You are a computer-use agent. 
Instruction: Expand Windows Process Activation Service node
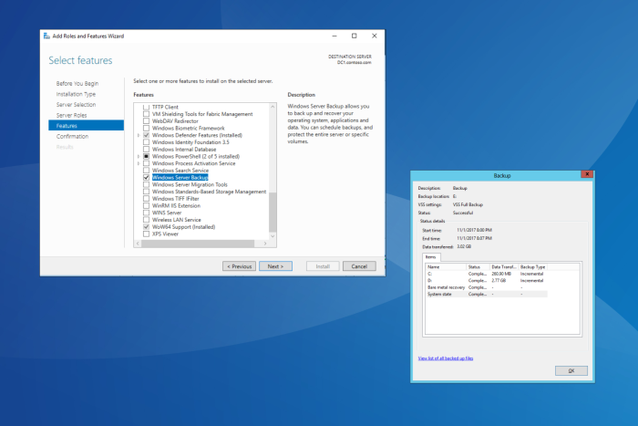tap(139, 163)
